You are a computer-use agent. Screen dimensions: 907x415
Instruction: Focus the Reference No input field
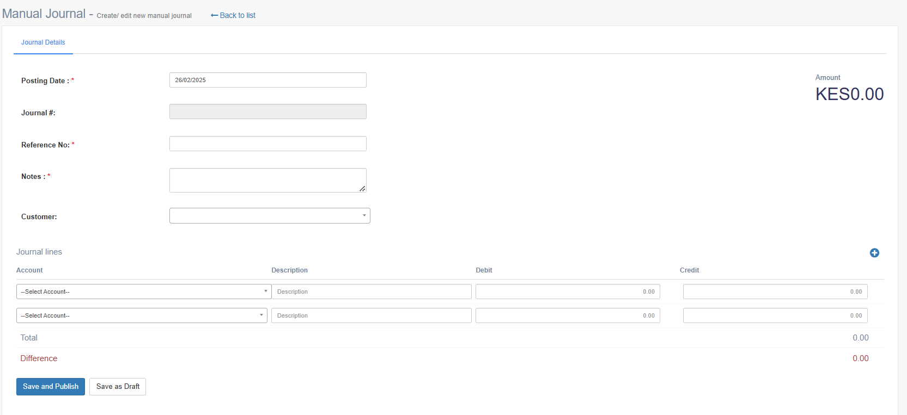point(267,144)
